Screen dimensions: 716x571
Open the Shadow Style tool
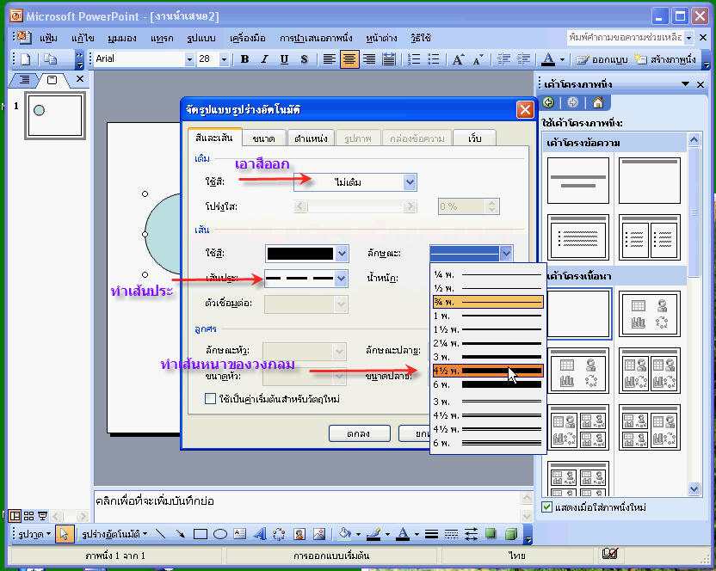tap(491, 533)
